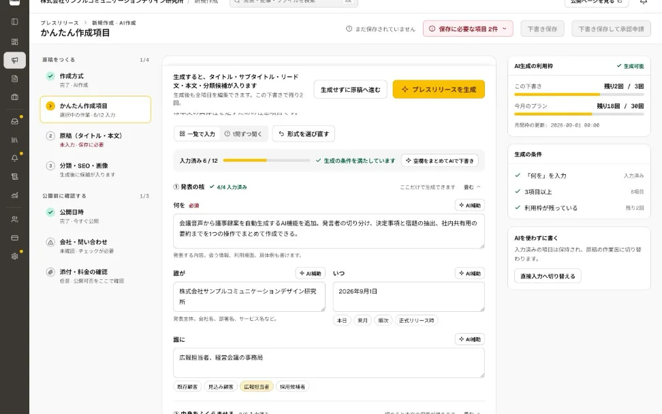This screenshot has height=414, width=662.
Task: Select the 本日 date chip
Action: point(342,320)
